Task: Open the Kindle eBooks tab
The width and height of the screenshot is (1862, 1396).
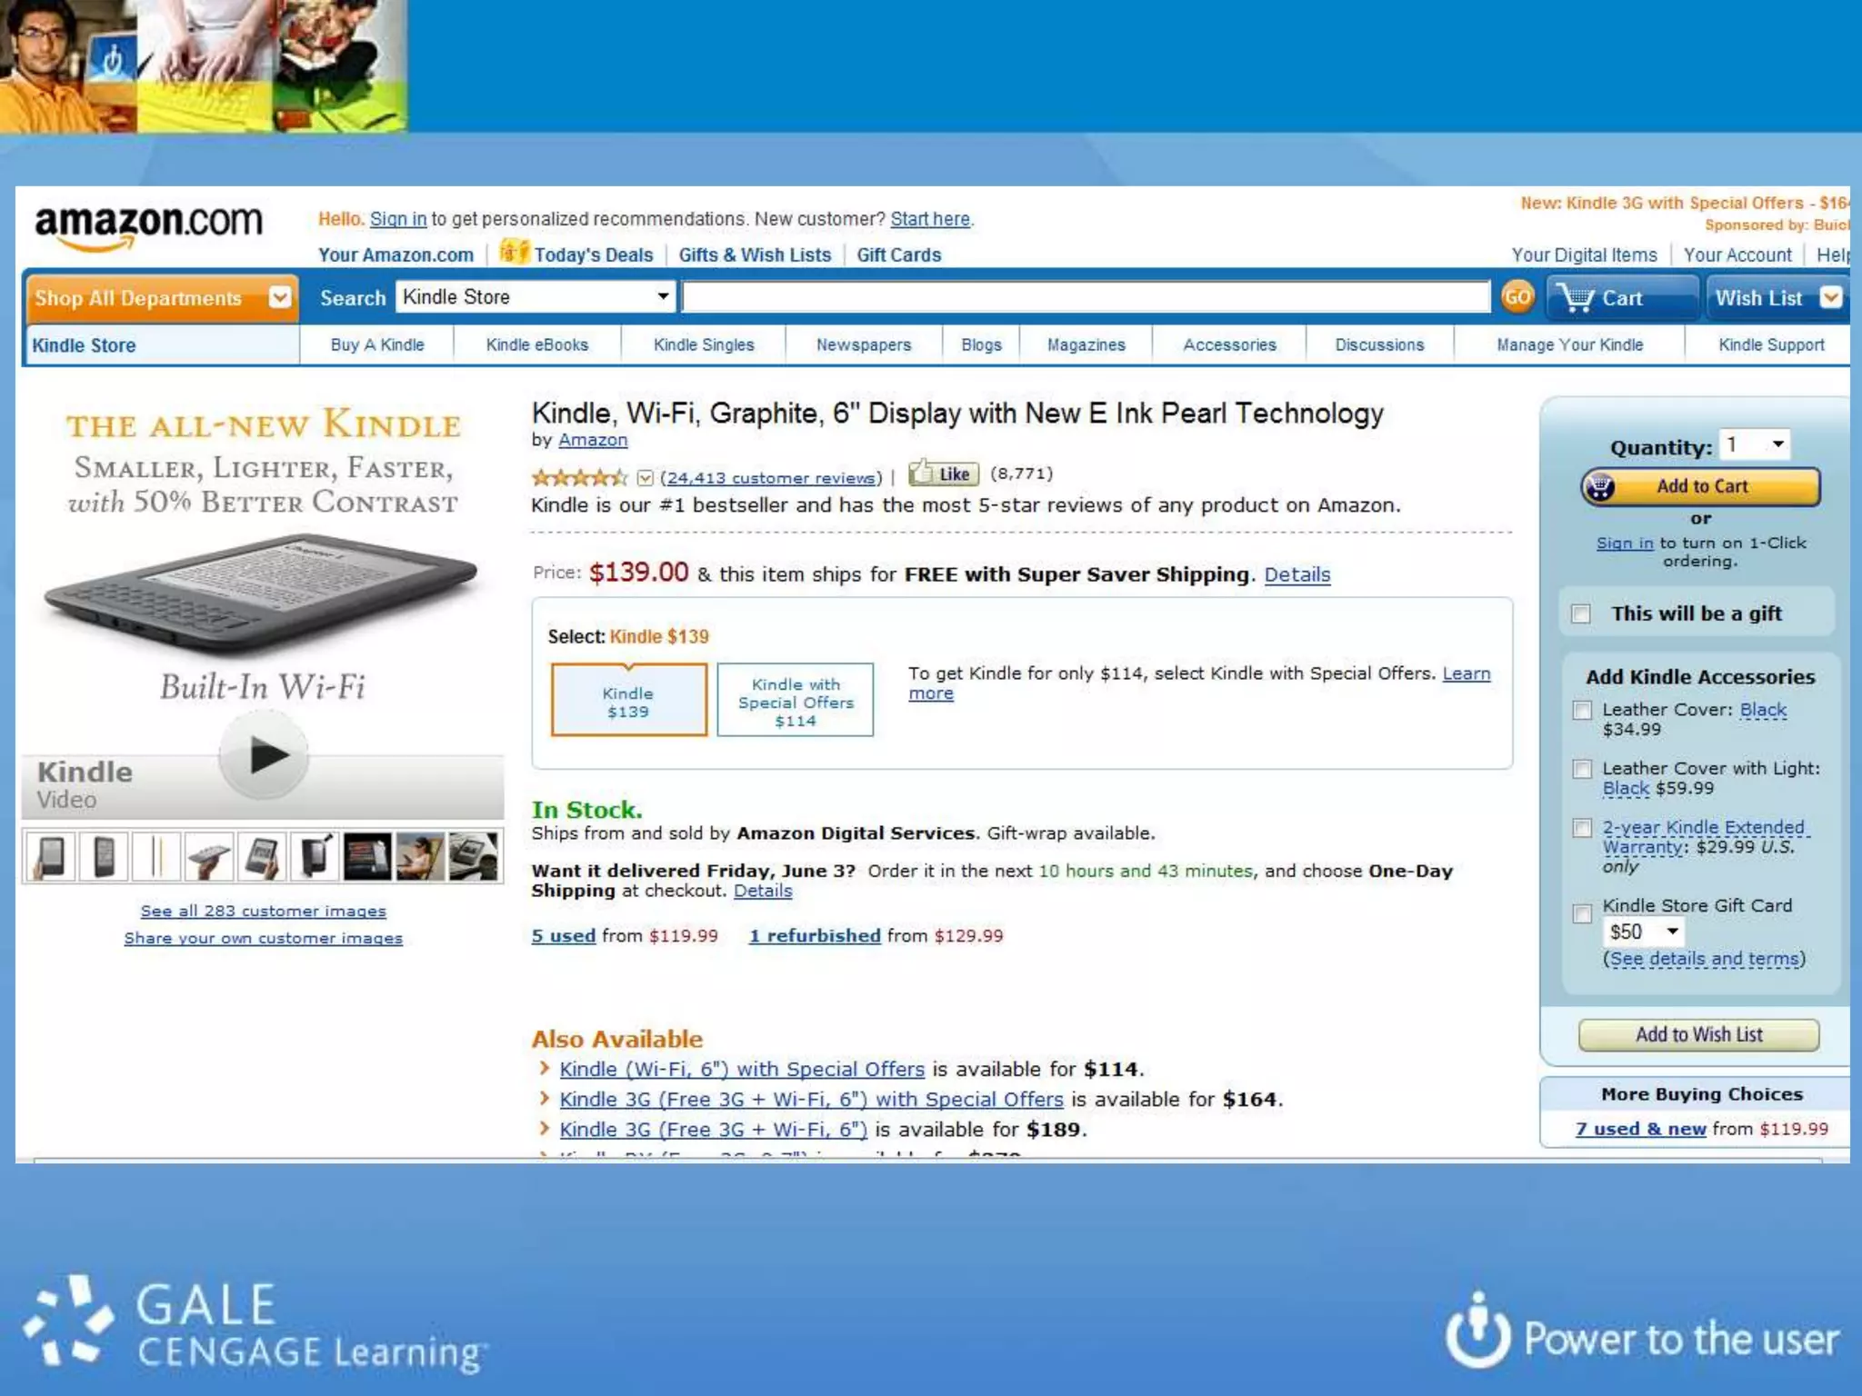Action: pyautogui.click(x=536, y=345)
